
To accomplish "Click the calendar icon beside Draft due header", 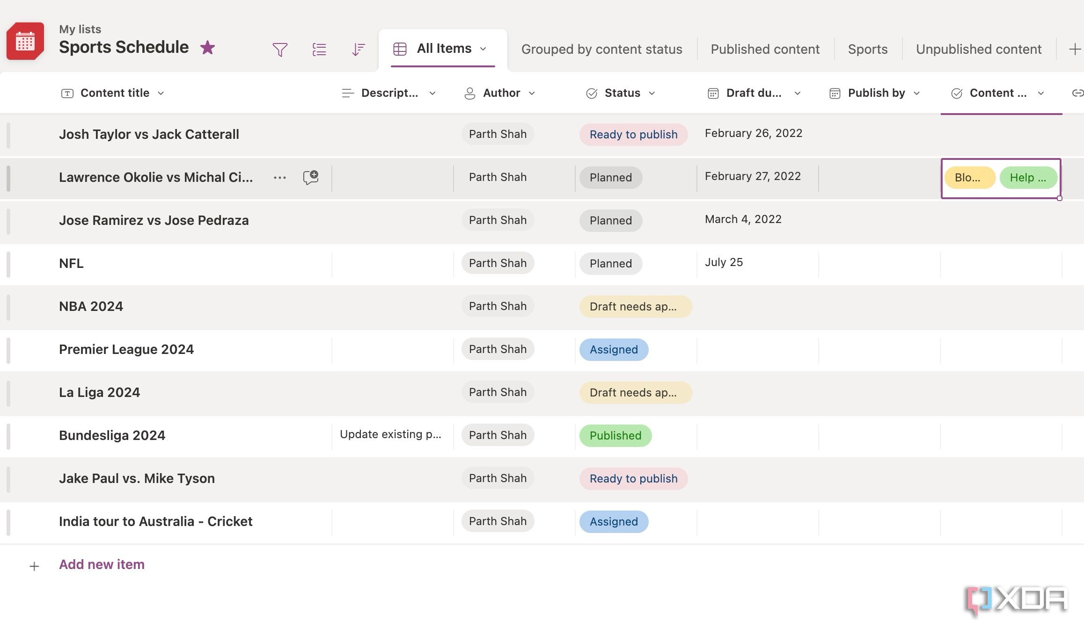I will click(712, 93).
